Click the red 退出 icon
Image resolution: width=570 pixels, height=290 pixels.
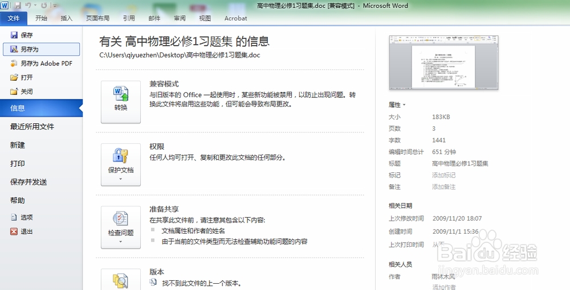coord(14,231)
